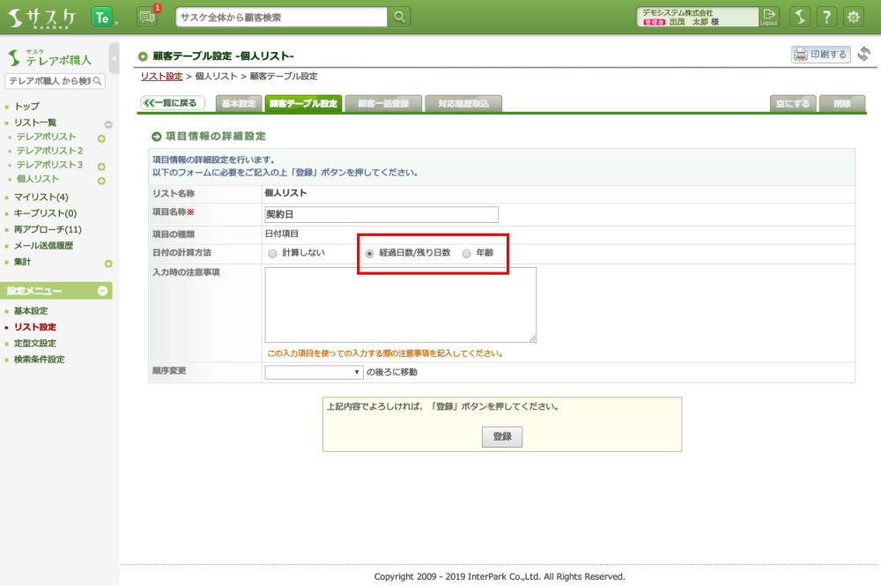This screenshot has width=881, height=586.
Task: Select the 経過日数/残り日数 radio option
Action: point(370,253)
